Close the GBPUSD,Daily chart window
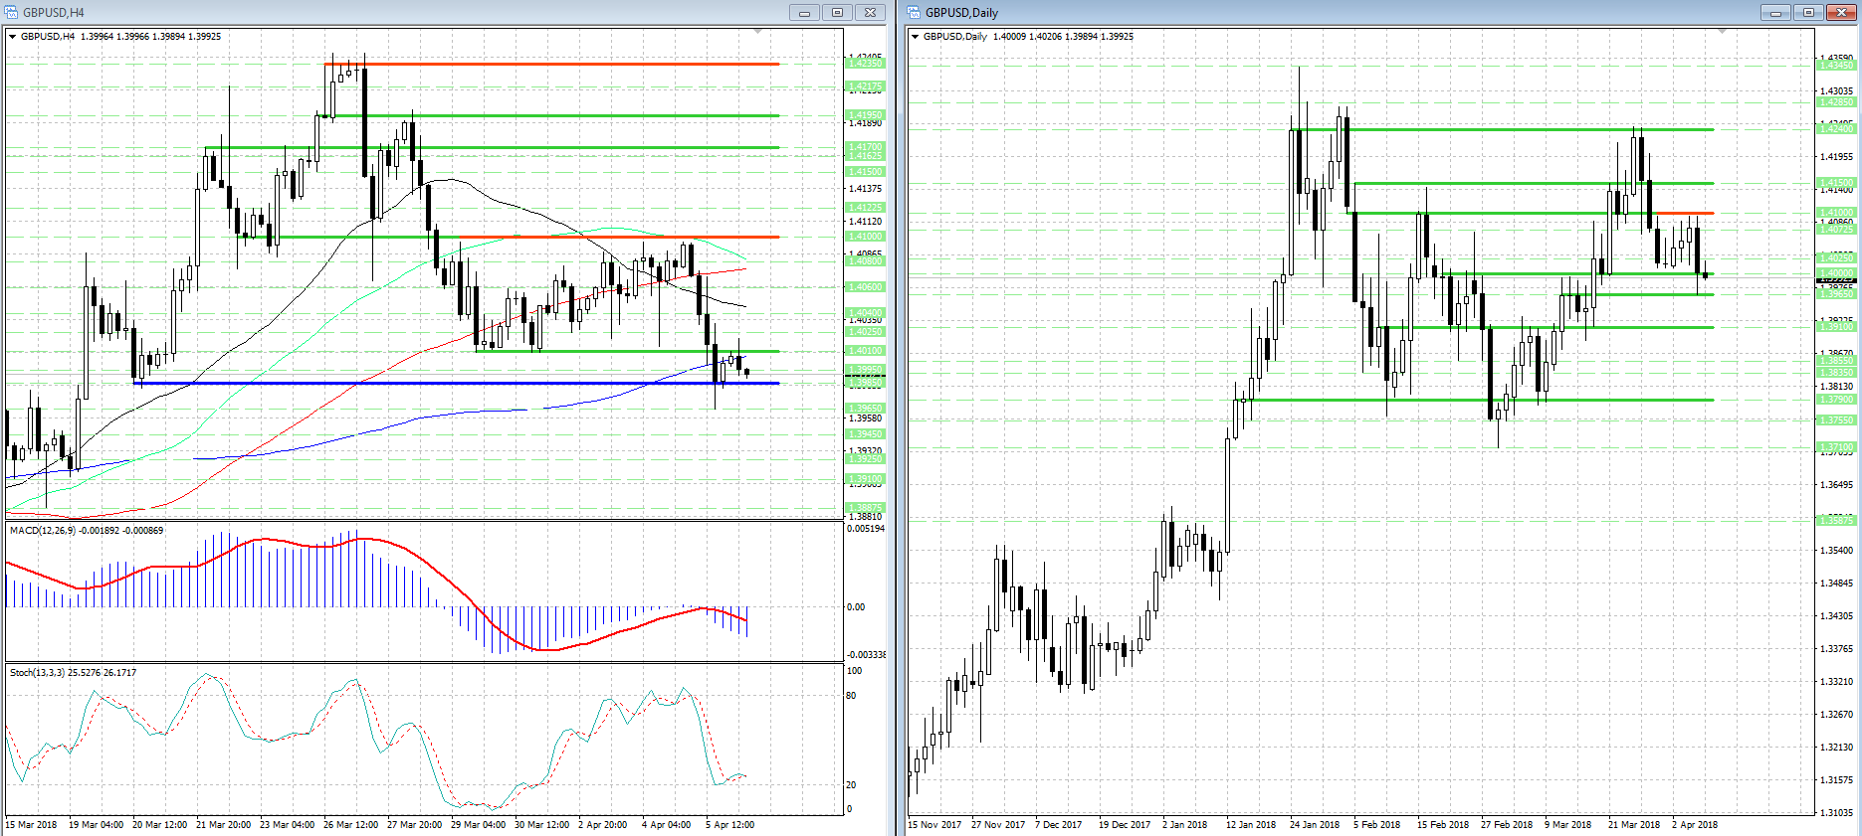 point(1842,13)
